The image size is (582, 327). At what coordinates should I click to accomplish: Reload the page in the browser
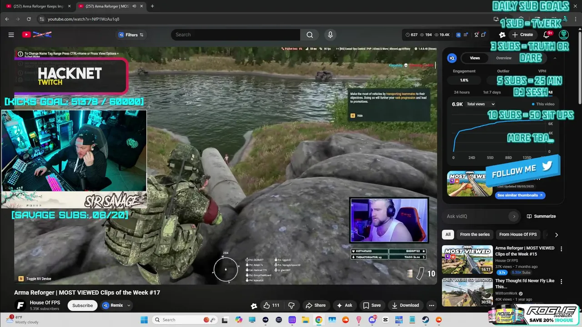pos(29,19)
